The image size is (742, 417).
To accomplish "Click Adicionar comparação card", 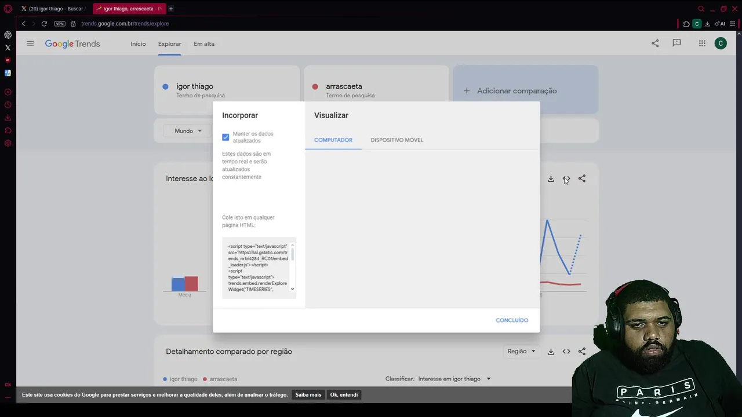I will click(525, 91).
